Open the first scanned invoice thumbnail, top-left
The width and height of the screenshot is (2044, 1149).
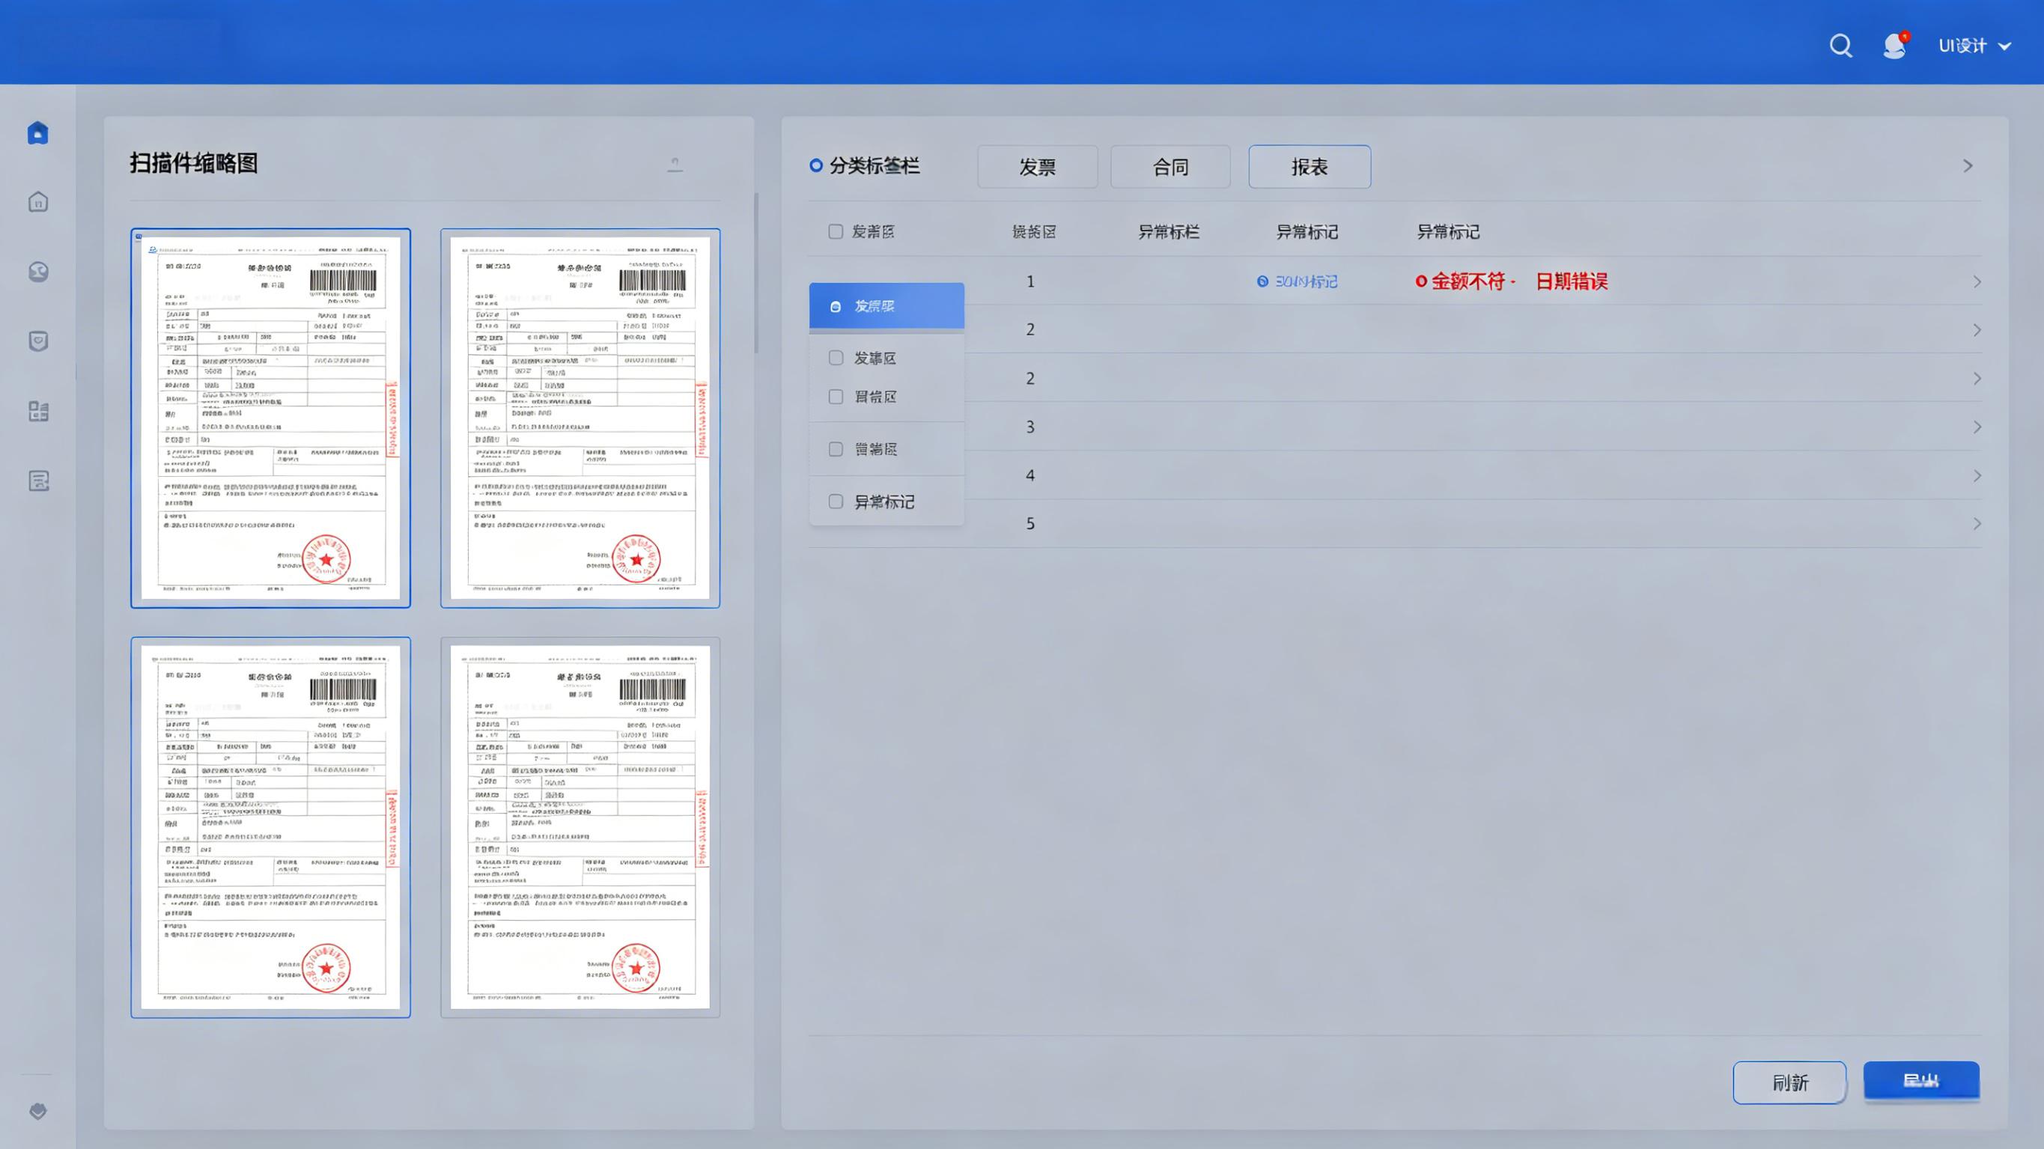pos(270,418)
